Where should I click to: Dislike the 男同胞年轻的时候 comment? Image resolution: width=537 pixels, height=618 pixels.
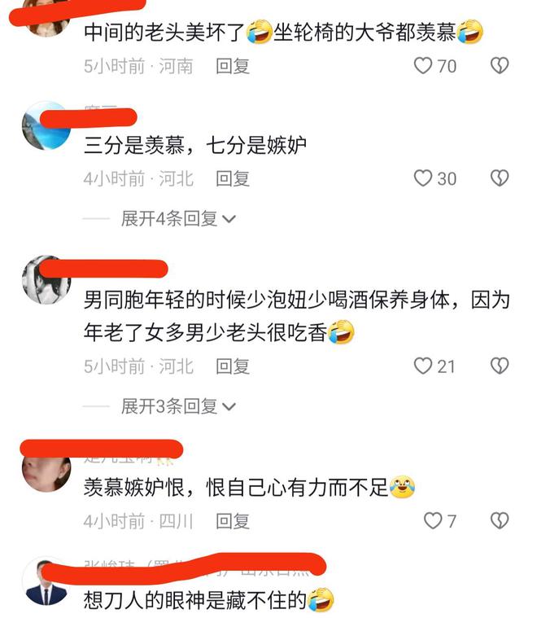pos(500,366)
